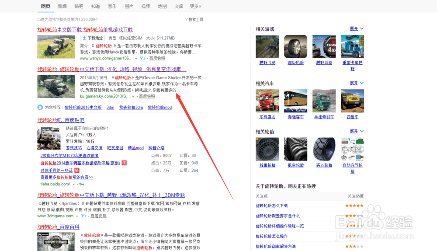Click the 下载地址 download button

coord(93,38)
